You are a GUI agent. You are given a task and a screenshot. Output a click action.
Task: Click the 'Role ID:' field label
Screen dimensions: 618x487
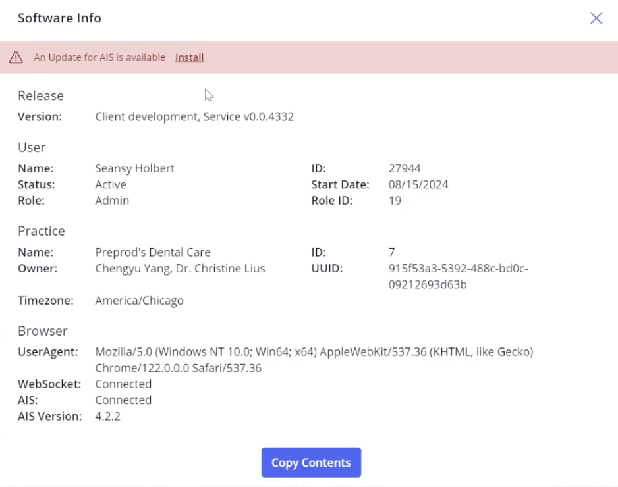click(332, 201)
